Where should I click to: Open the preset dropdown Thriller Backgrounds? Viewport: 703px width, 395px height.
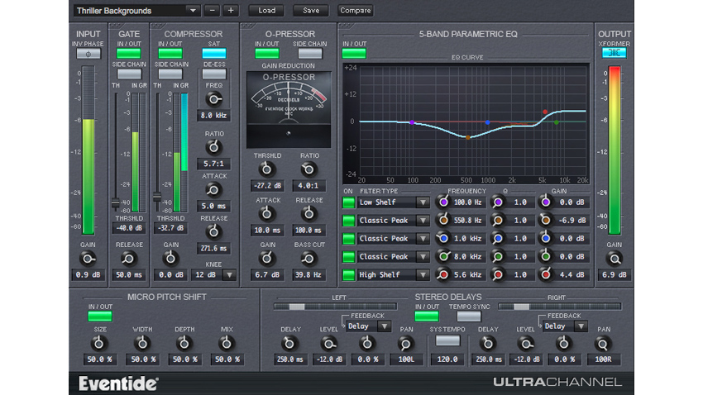click(x=136, y=10)
